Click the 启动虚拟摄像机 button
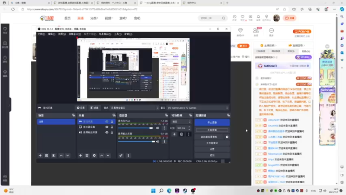 point(209,137)
